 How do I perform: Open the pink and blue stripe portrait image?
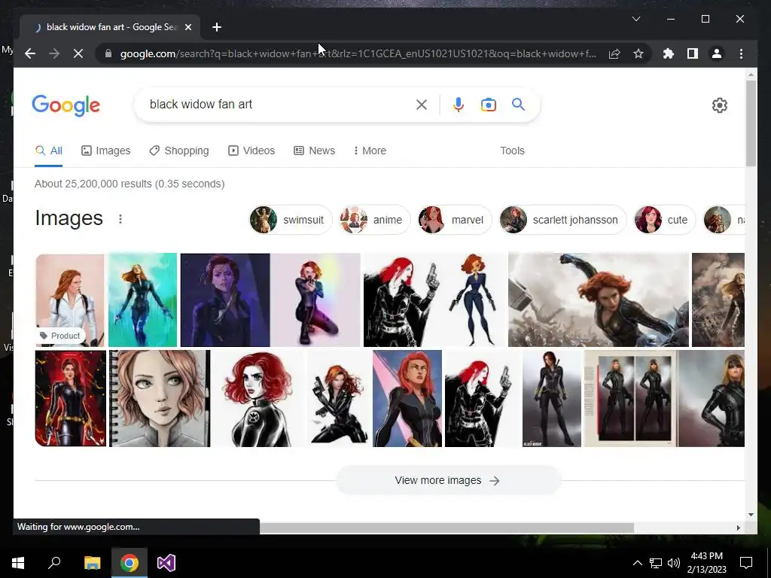click(x=407, y=398)
